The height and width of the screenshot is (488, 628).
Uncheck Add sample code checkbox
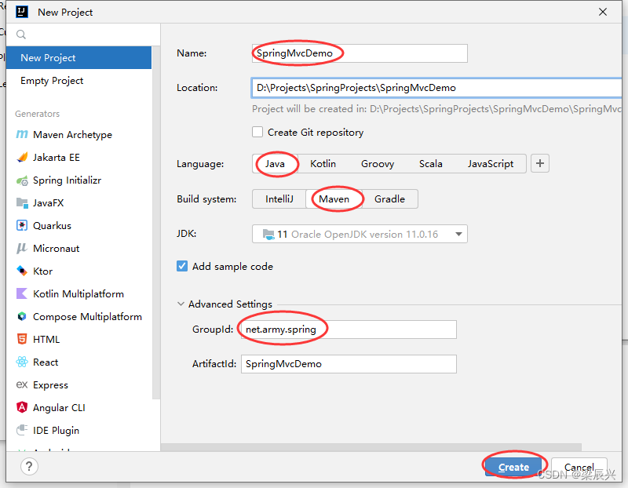point(182,266)
